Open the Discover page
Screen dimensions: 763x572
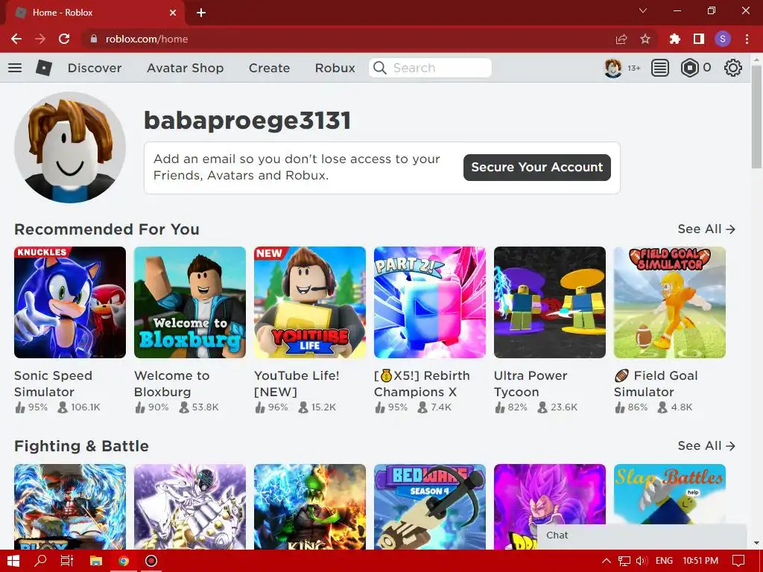point(95,68)
